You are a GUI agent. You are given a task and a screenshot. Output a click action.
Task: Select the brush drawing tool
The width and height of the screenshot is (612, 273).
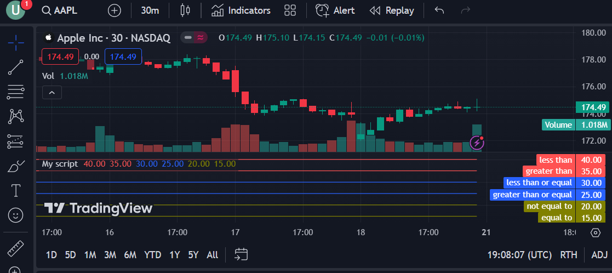(15, 167)
